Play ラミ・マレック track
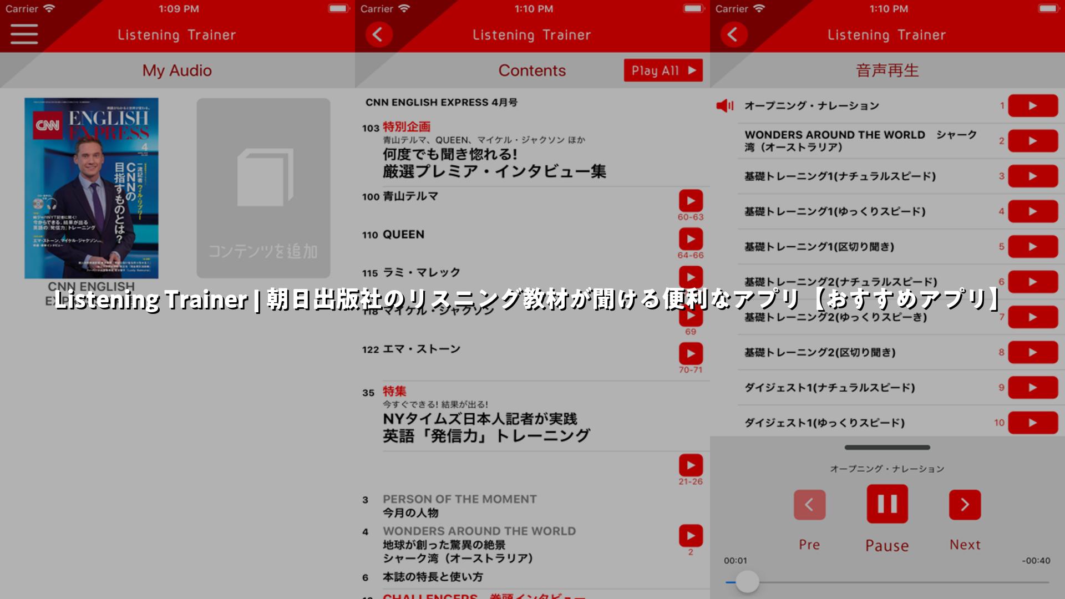Viewport: 1065px width, 599px height. coord(691,276)
